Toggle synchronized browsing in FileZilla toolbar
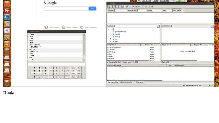Viewport: 219px width, 123px height. coord(149,6)
